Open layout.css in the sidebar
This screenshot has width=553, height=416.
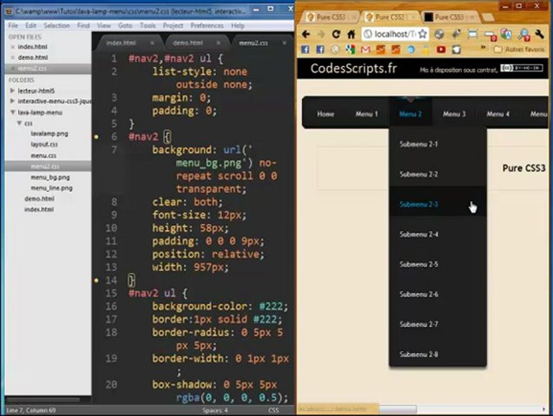coord(44,144)
